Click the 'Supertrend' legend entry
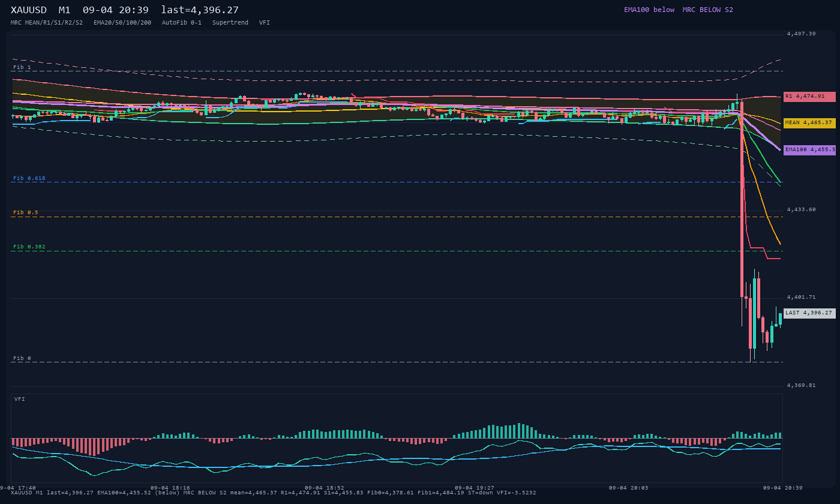Screen dimensions: 840x504 (230, 23)
